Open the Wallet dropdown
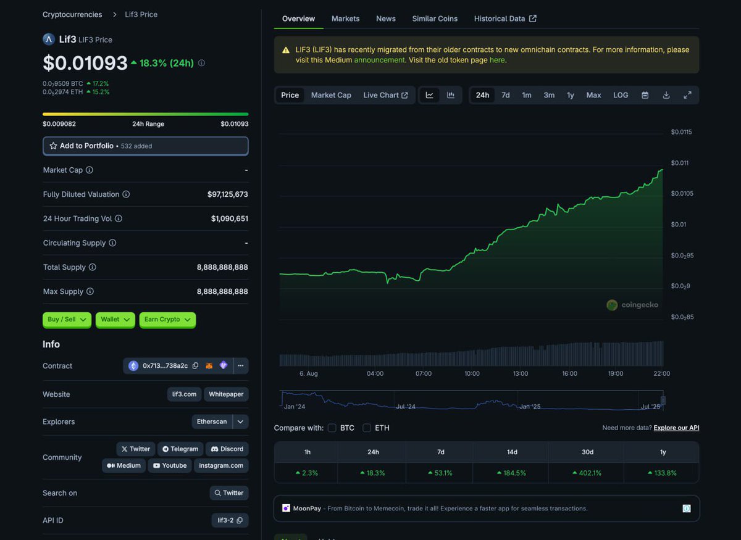This screenshot has height=540, width=741. pyautogui.click(x=115, y=319)
